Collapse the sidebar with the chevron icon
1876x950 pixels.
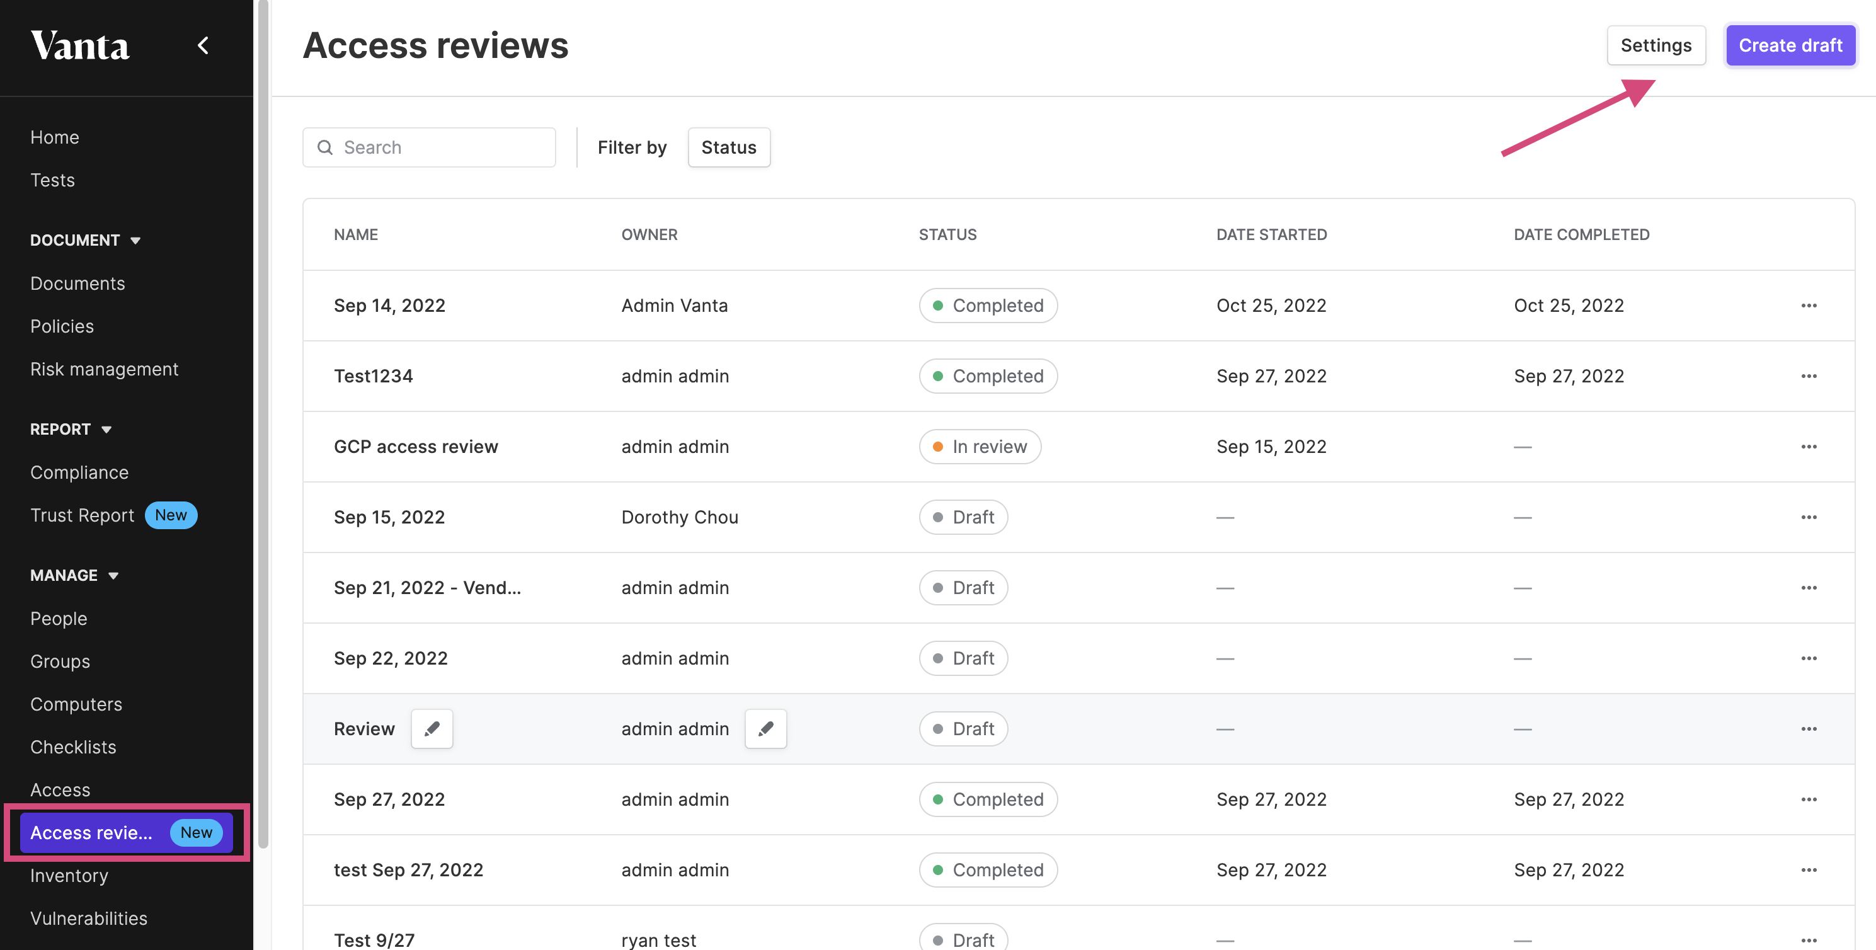click(203, 45)
